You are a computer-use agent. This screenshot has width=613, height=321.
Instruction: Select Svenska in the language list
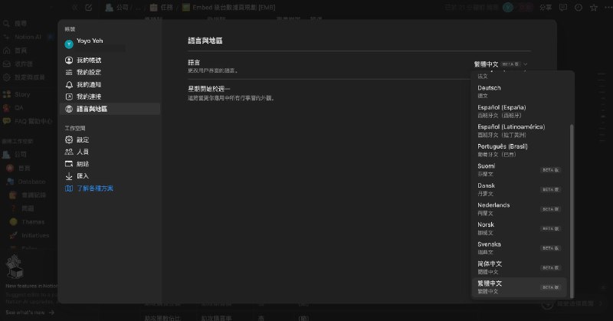pos(520,248)
